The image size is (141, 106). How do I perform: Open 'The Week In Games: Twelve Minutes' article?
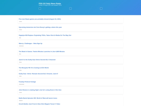pos(42,52)
